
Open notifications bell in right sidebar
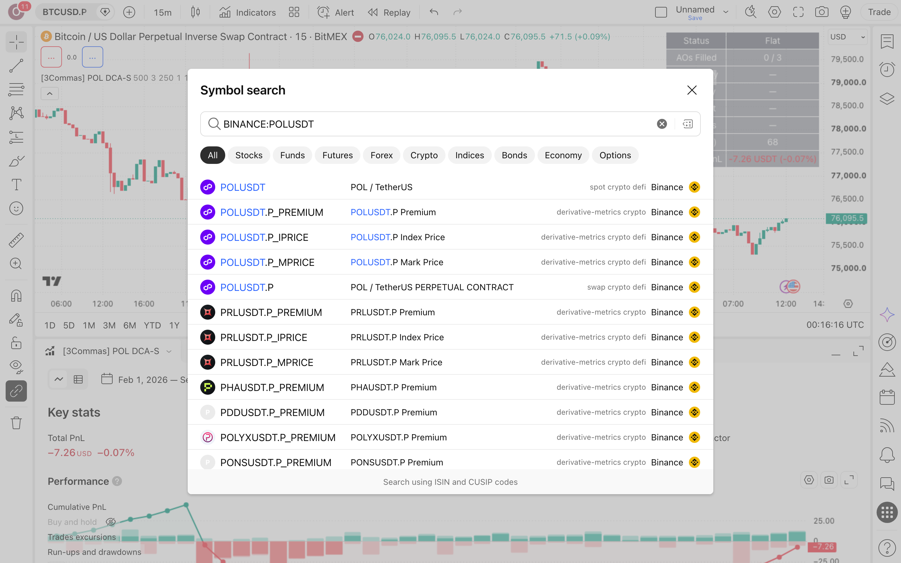point(887,455)
